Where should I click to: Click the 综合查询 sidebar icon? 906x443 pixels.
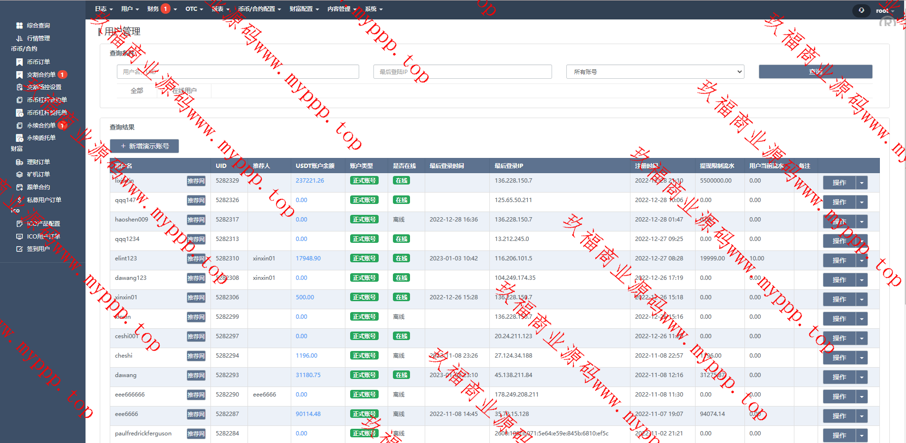tap(19, 26)
